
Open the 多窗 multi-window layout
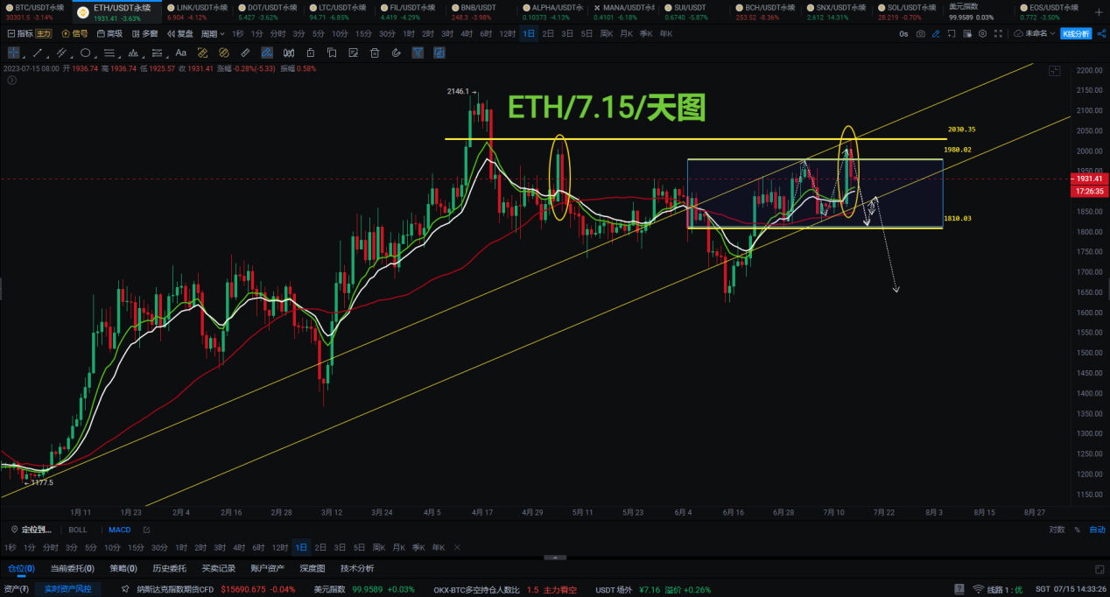click(145, 33)
